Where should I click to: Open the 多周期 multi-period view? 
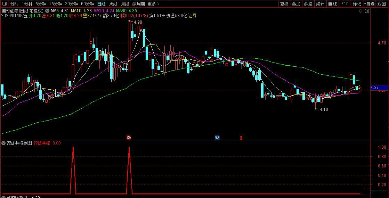[x=138, y=4]
